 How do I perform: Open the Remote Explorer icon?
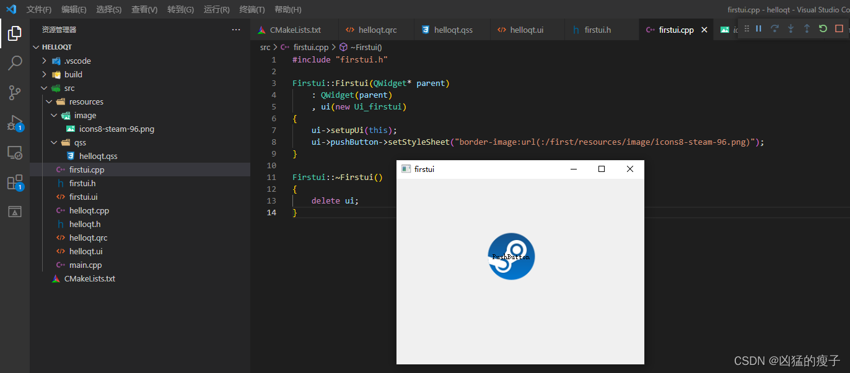[x=15, y=152]
